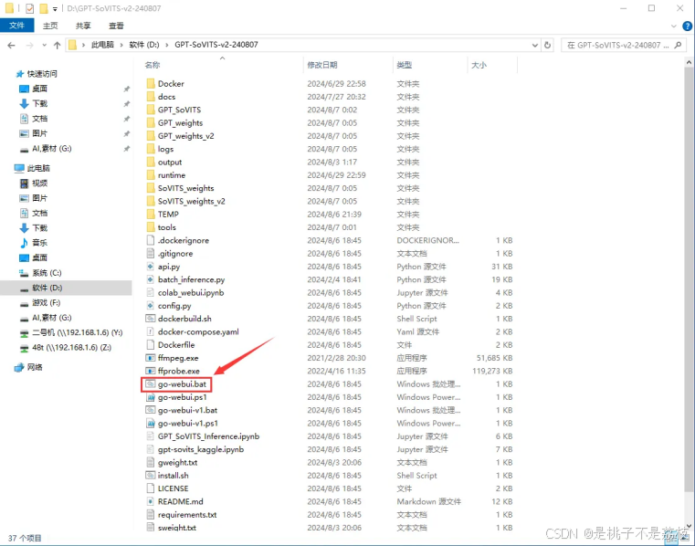Click the go-webui.ps1 PowerShell icon
695x546 pixels.
pyautogui.click(x=151, y=397)
